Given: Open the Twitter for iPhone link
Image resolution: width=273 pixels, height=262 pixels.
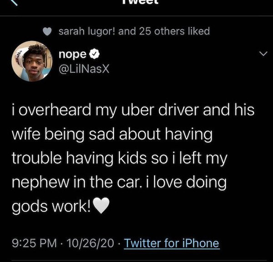Looking at the screenshot, I should pyautogui.click(x=172, y=243).
